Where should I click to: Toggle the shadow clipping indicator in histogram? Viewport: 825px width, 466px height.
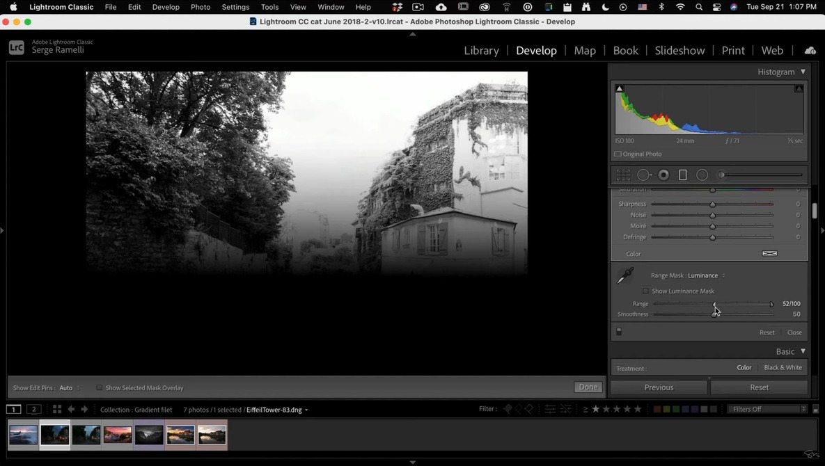620,88
